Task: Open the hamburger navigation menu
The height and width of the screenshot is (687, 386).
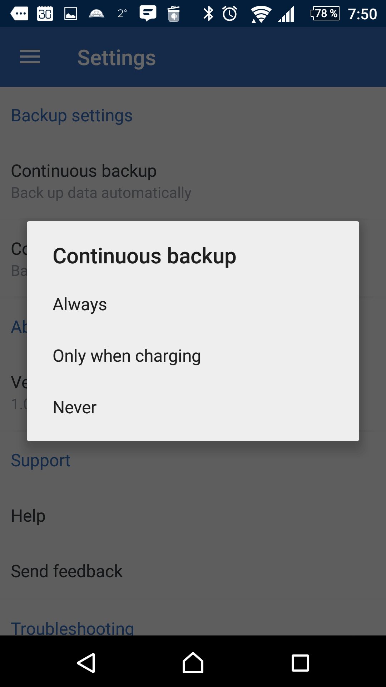Action: pyautogui.click(x=30, y=57)
